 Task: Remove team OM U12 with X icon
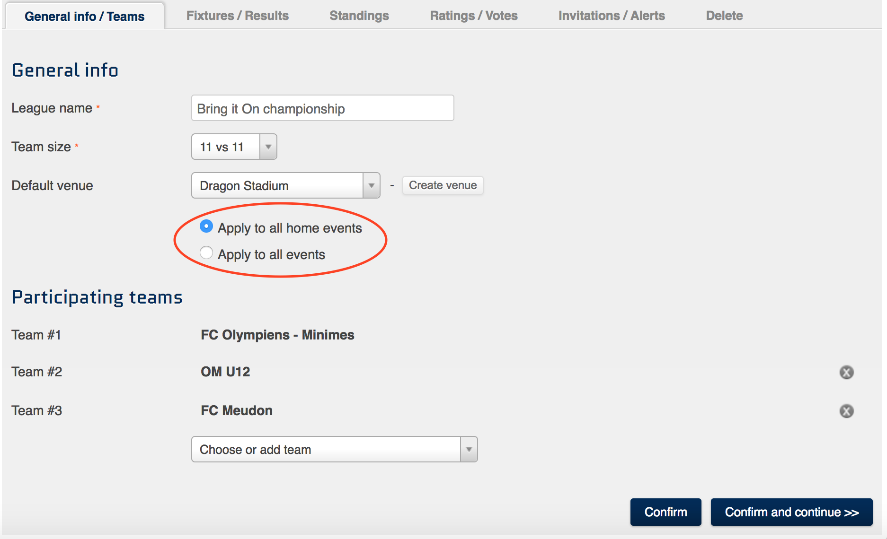846,373
